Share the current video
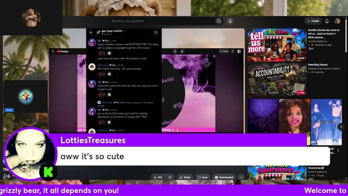The image size is (348, 196). click(x=185, y=177)
